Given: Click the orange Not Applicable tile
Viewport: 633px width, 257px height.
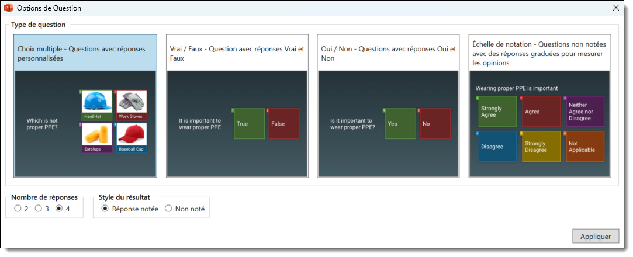Looking at the screenshot, I should click(584, 147).
